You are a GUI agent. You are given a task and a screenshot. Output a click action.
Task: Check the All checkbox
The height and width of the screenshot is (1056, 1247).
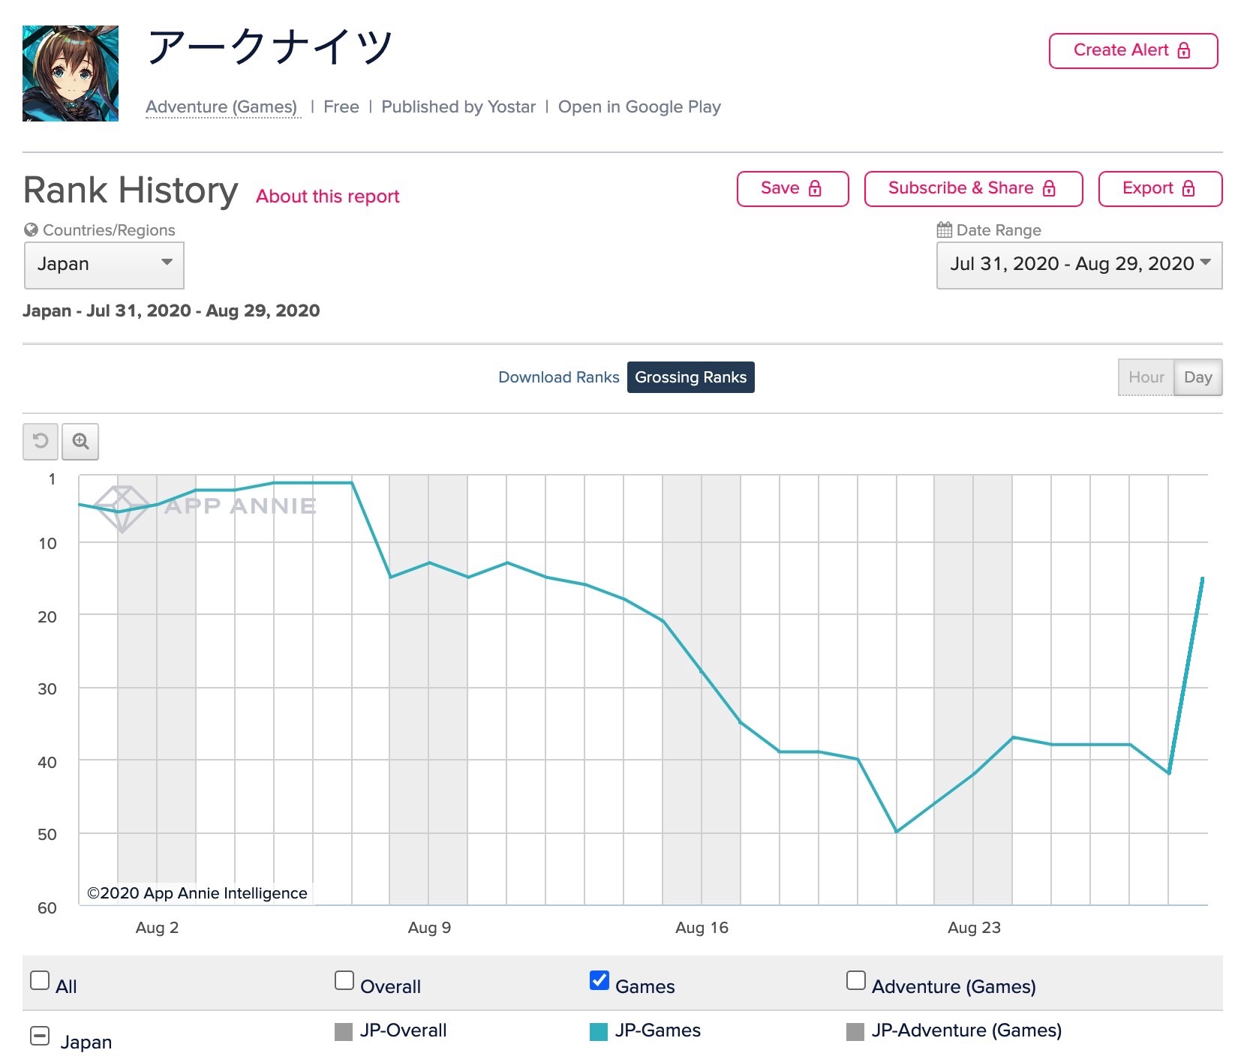pos(40,980)
